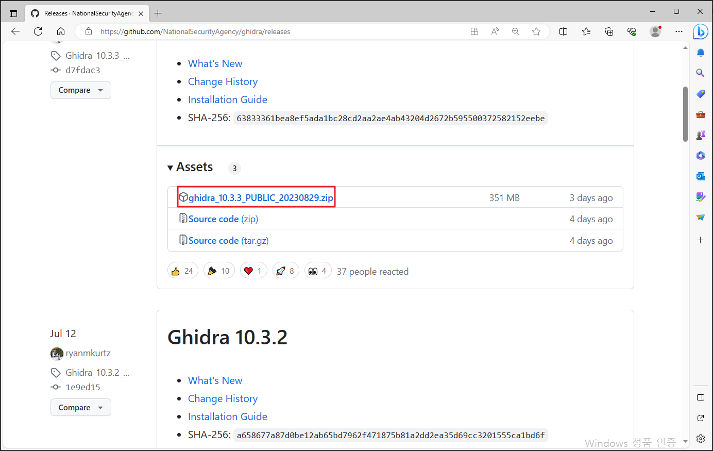This screenshot has height=451, width=713.
Task: Open commit d7fdac3
Action: [x=82, y=70]
